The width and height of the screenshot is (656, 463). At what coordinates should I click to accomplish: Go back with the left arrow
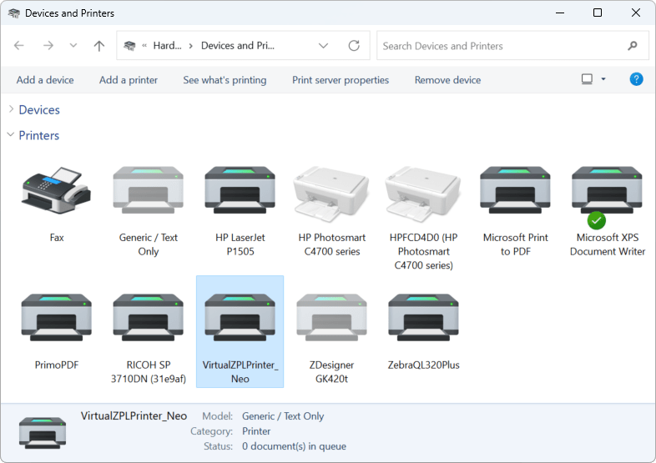tap(19, 45)
